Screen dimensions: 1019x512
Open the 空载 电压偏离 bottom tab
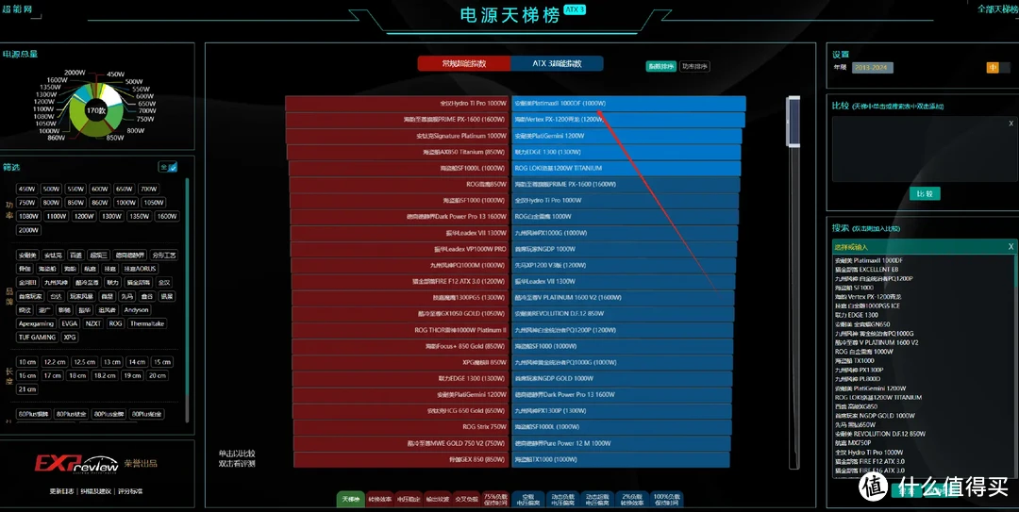pos(527,499)
